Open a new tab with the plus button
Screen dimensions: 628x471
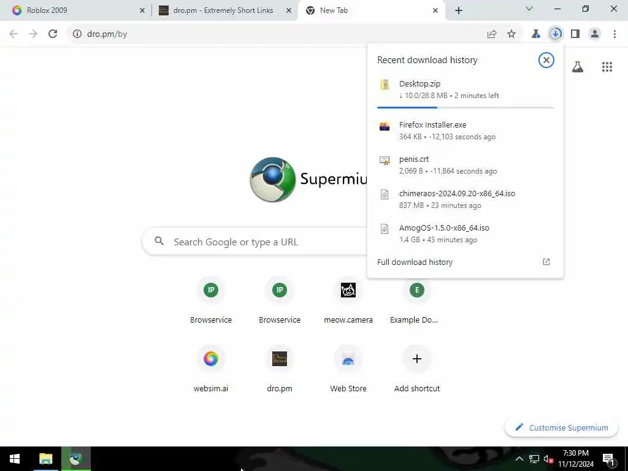(459, 11)
